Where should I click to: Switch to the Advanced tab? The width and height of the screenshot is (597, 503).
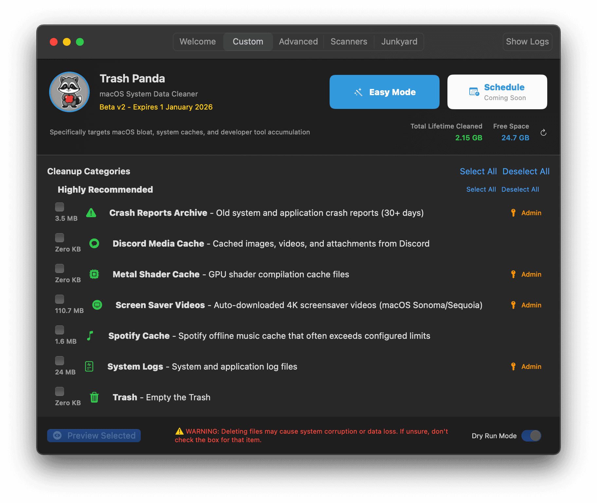(298, 42)
